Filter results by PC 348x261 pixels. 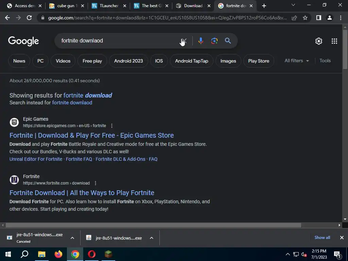tap(40, 61)
